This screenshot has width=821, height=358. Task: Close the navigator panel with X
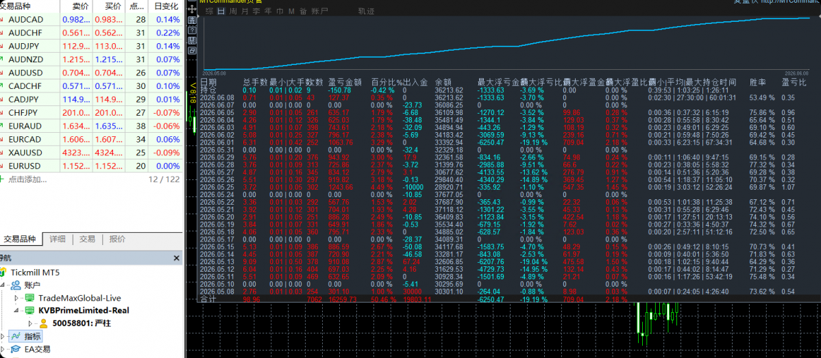coord(177,258)
